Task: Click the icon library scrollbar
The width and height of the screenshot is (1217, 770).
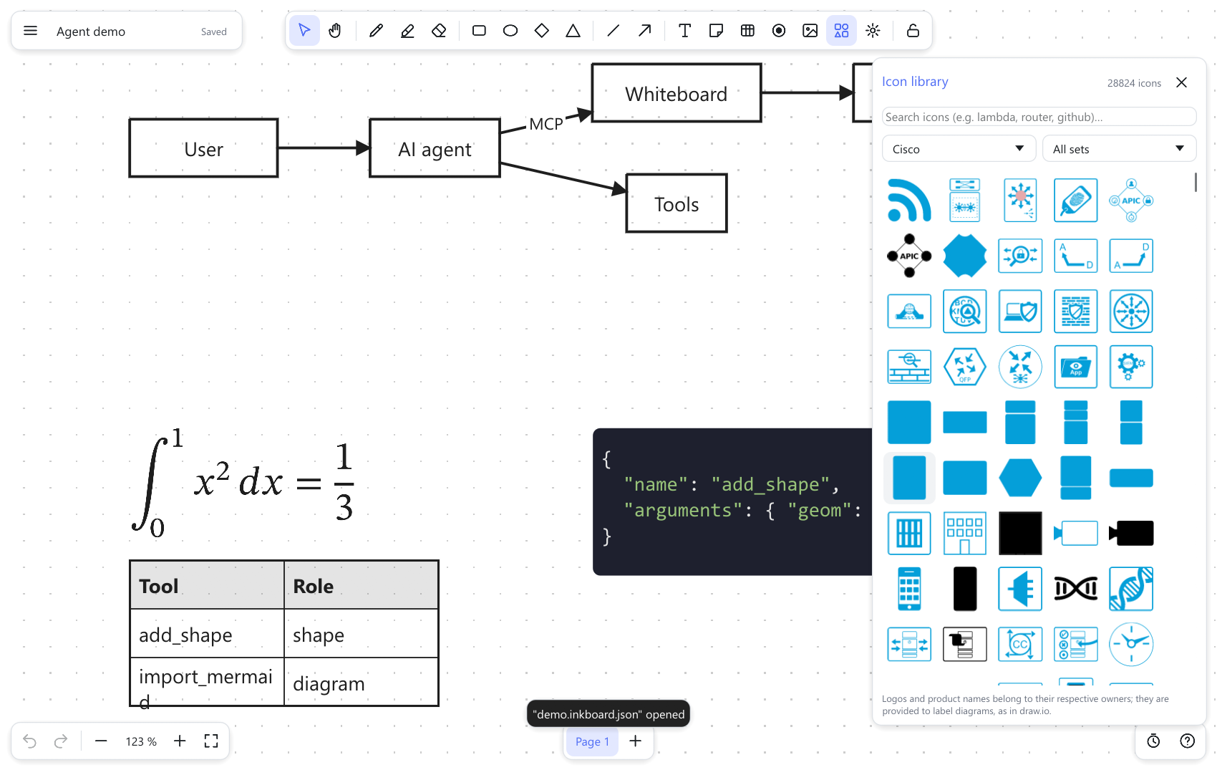Action: [x=1196, y=182]
